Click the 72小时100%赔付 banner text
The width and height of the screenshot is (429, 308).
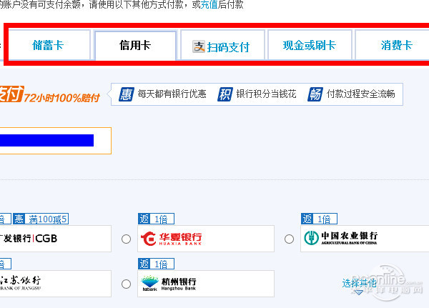[x=61, y=98]
